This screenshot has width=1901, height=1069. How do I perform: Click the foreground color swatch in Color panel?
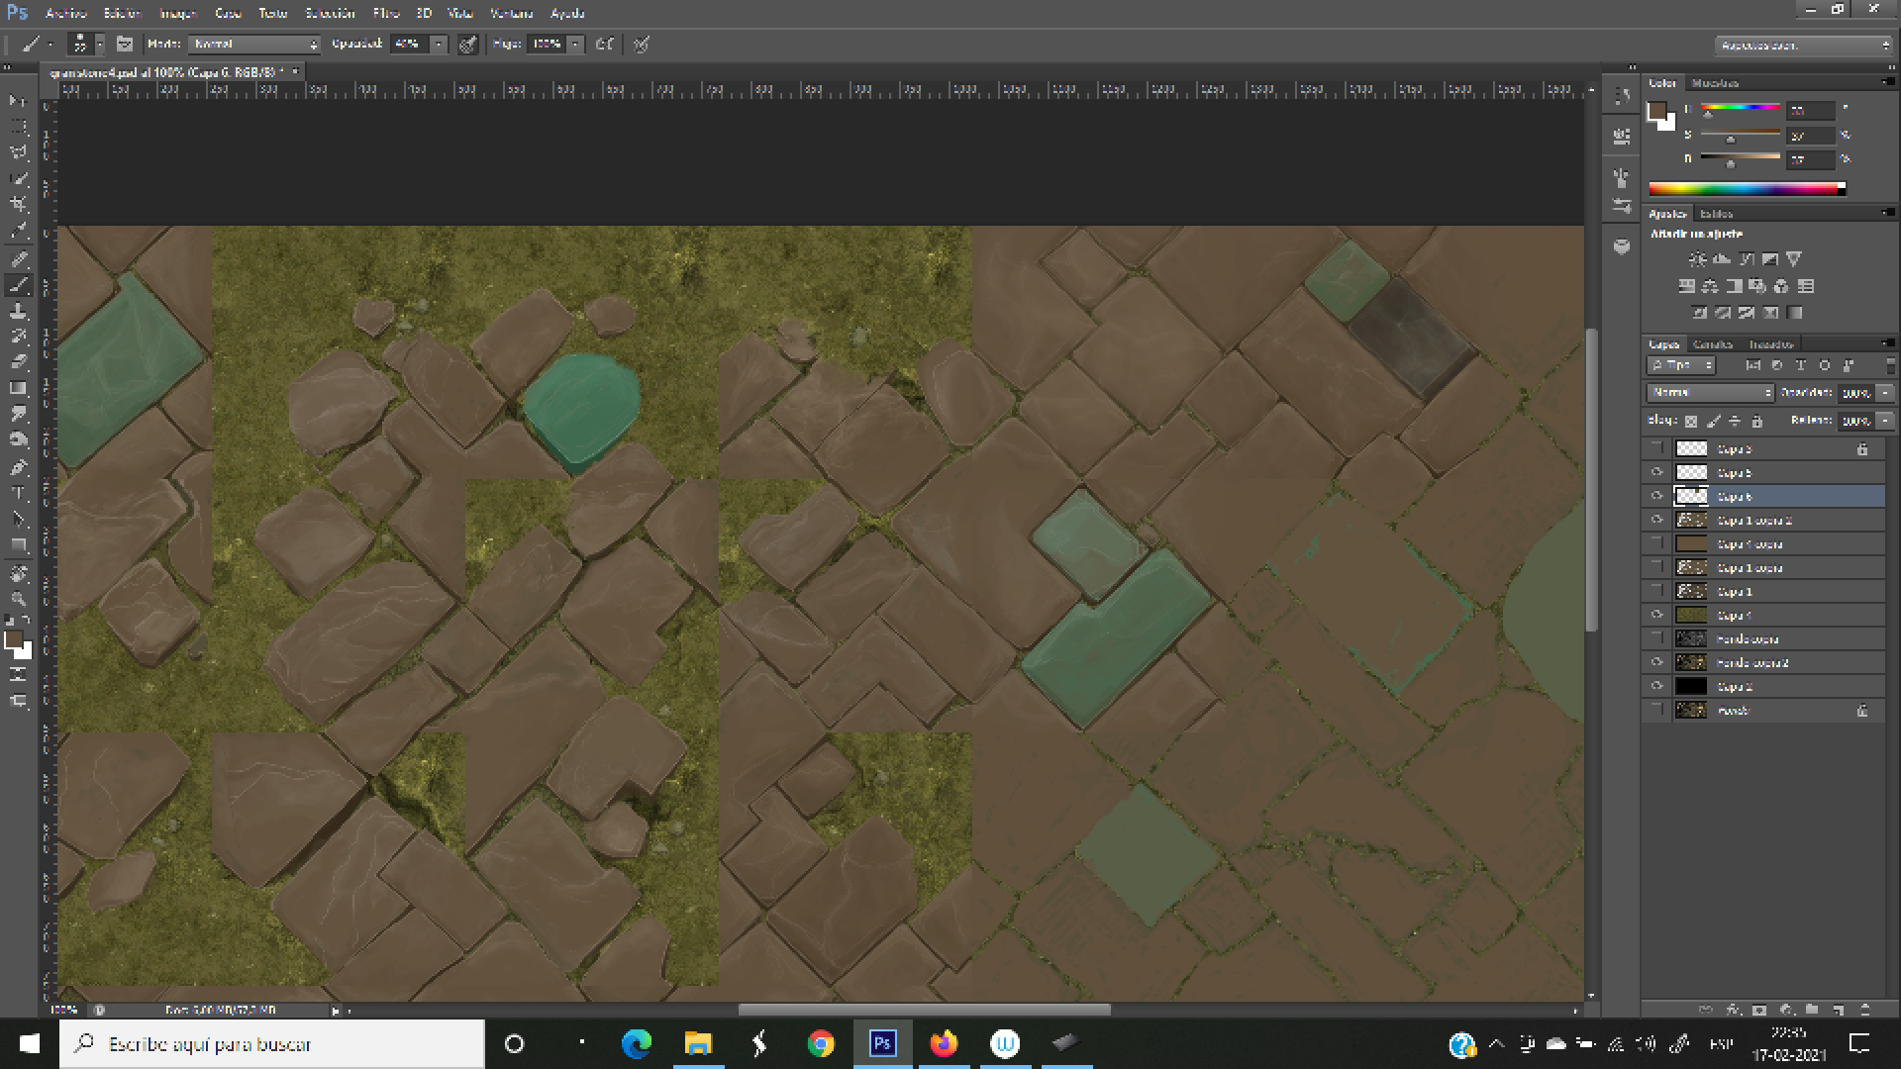1656,111
